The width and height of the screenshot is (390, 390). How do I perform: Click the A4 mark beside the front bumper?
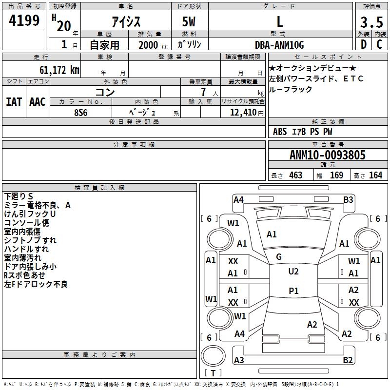tap(238, 200)
